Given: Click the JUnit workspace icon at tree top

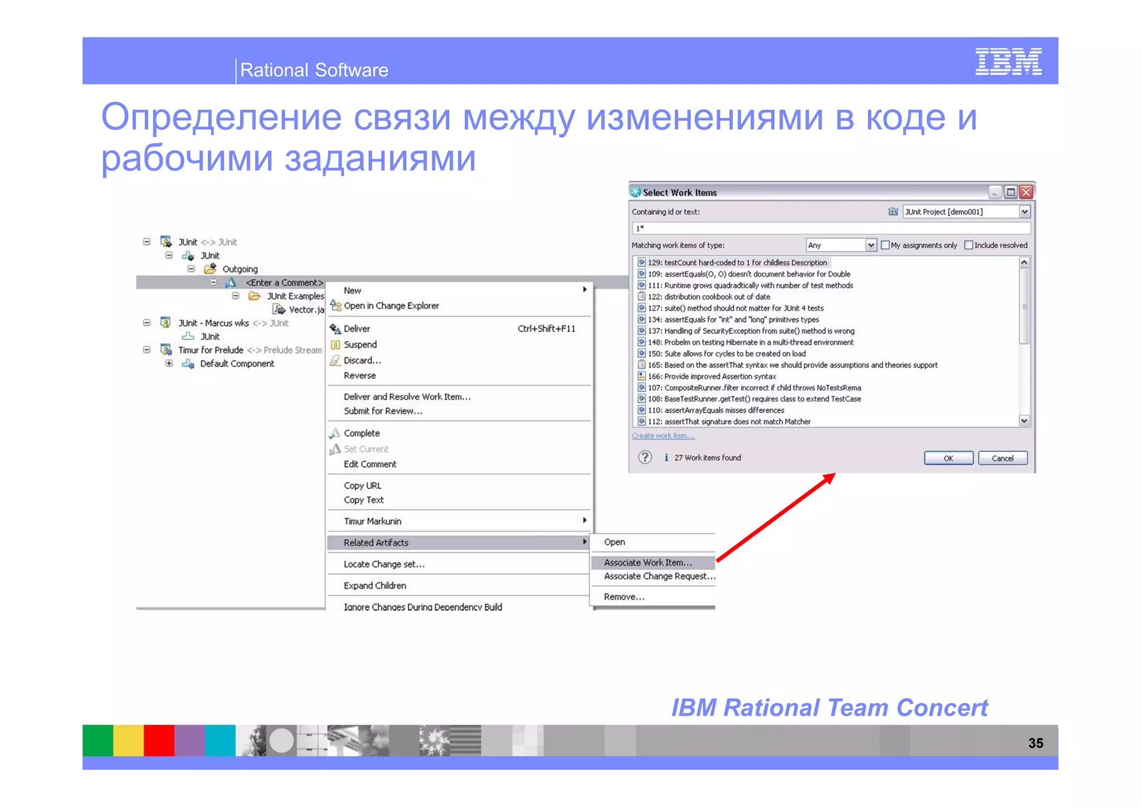Looking at the screenshot, I should pyautogui.click(x=166, y=241).
